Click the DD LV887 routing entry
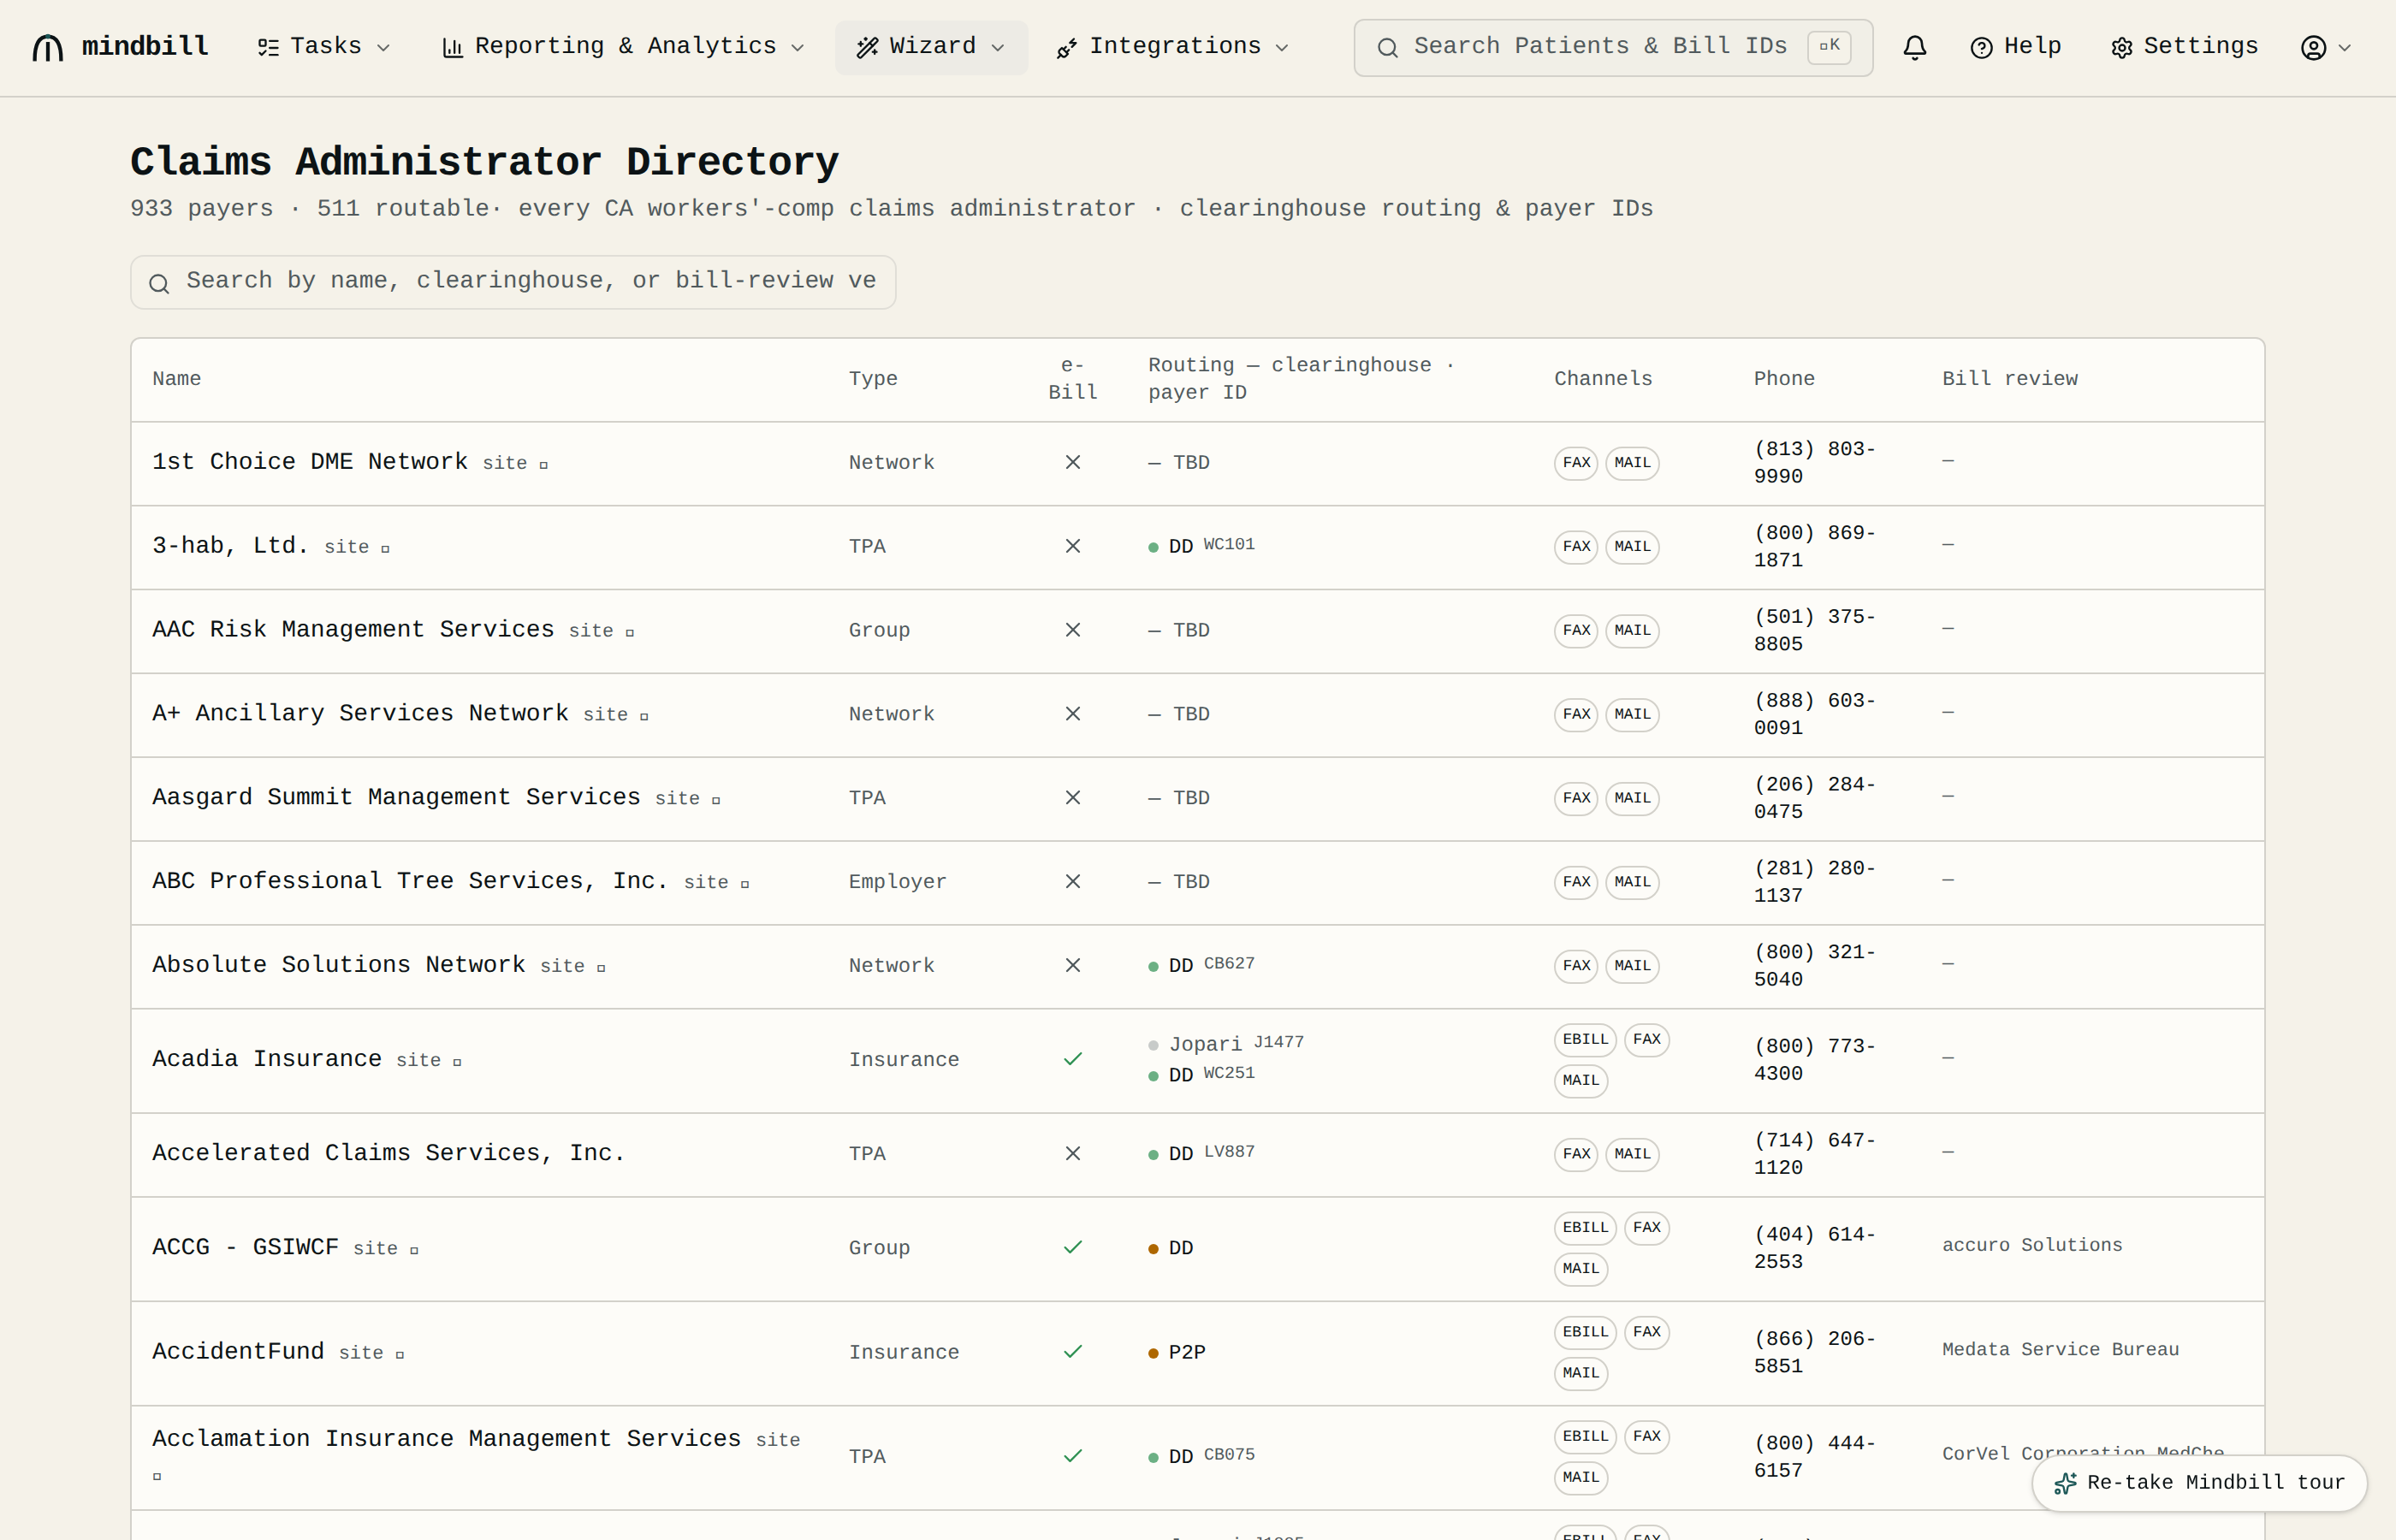The height and width of the screenshot is (1540, 2396). pos(1201,1153)
